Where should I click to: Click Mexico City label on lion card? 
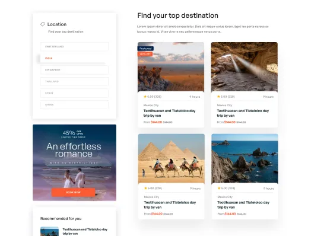tap(151, 105)
